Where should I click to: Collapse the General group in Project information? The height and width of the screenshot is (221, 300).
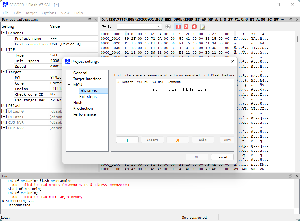click(4, 33)
